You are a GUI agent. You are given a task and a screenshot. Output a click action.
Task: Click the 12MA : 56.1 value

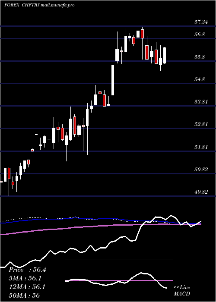pyautogui.click(x=27, y=286)
